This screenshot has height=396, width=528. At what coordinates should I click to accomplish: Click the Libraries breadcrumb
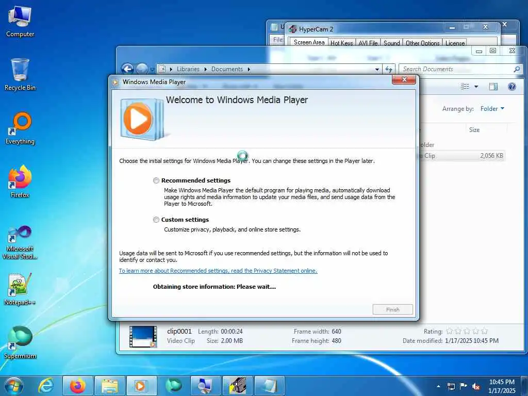(188, 69)
